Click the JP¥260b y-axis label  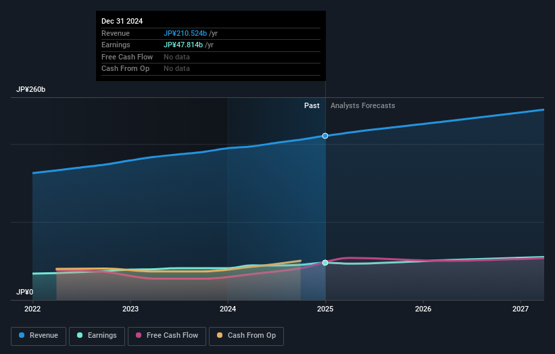[x=31, y=89]
